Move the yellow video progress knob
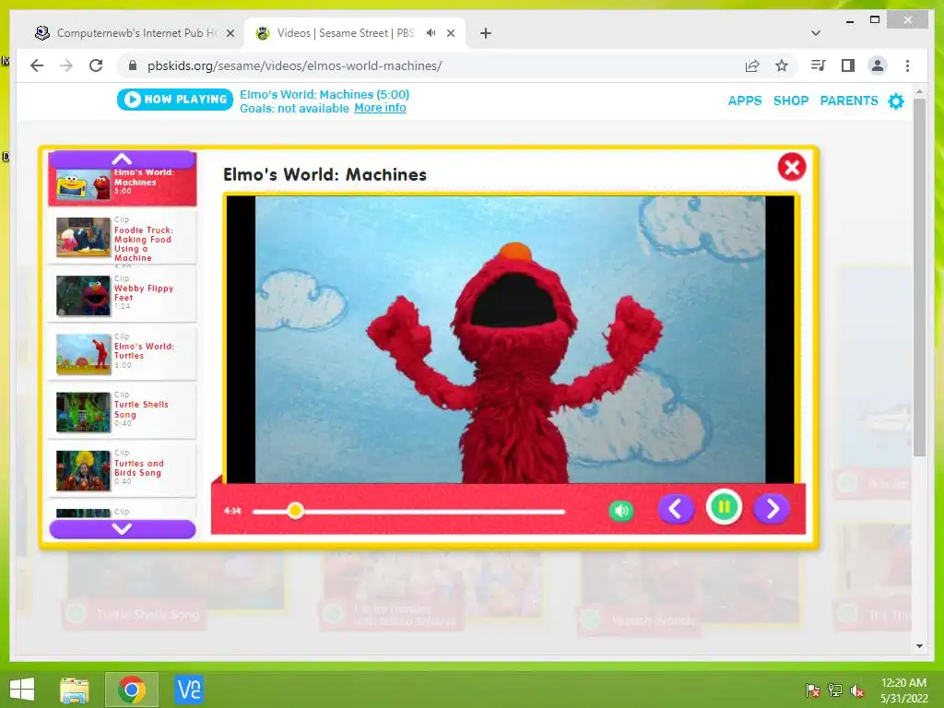The width and height of the screenshot is (944, 708). (x=295, y=511)
